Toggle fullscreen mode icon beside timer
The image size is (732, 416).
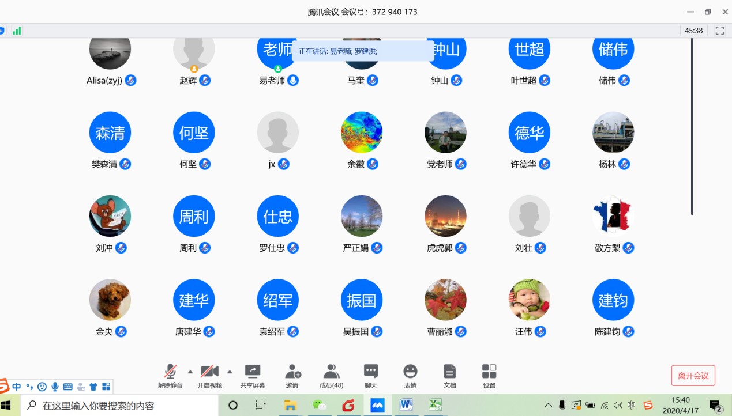719,31
